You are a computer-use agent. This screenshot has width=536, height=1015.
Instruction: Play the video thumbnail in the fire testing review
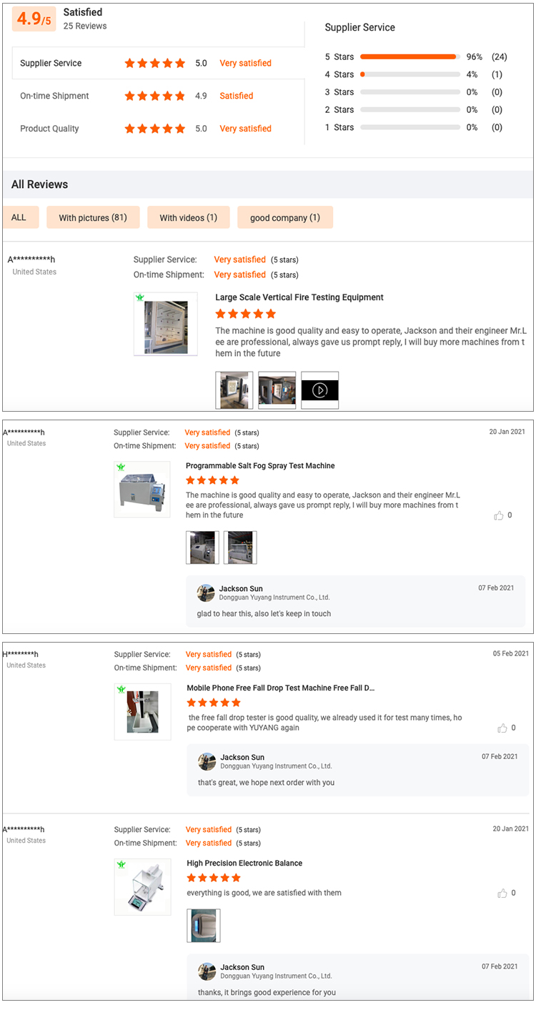click(x=319, y=390)
